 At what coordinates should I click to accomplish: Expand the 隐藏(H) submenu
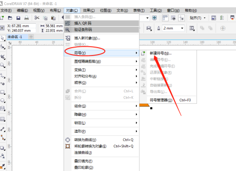click(101, 114)
